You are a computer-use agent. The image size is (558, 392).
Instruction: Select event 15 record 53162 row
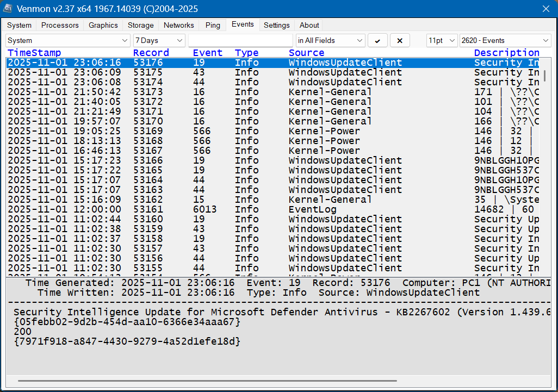tap(273, 200)
